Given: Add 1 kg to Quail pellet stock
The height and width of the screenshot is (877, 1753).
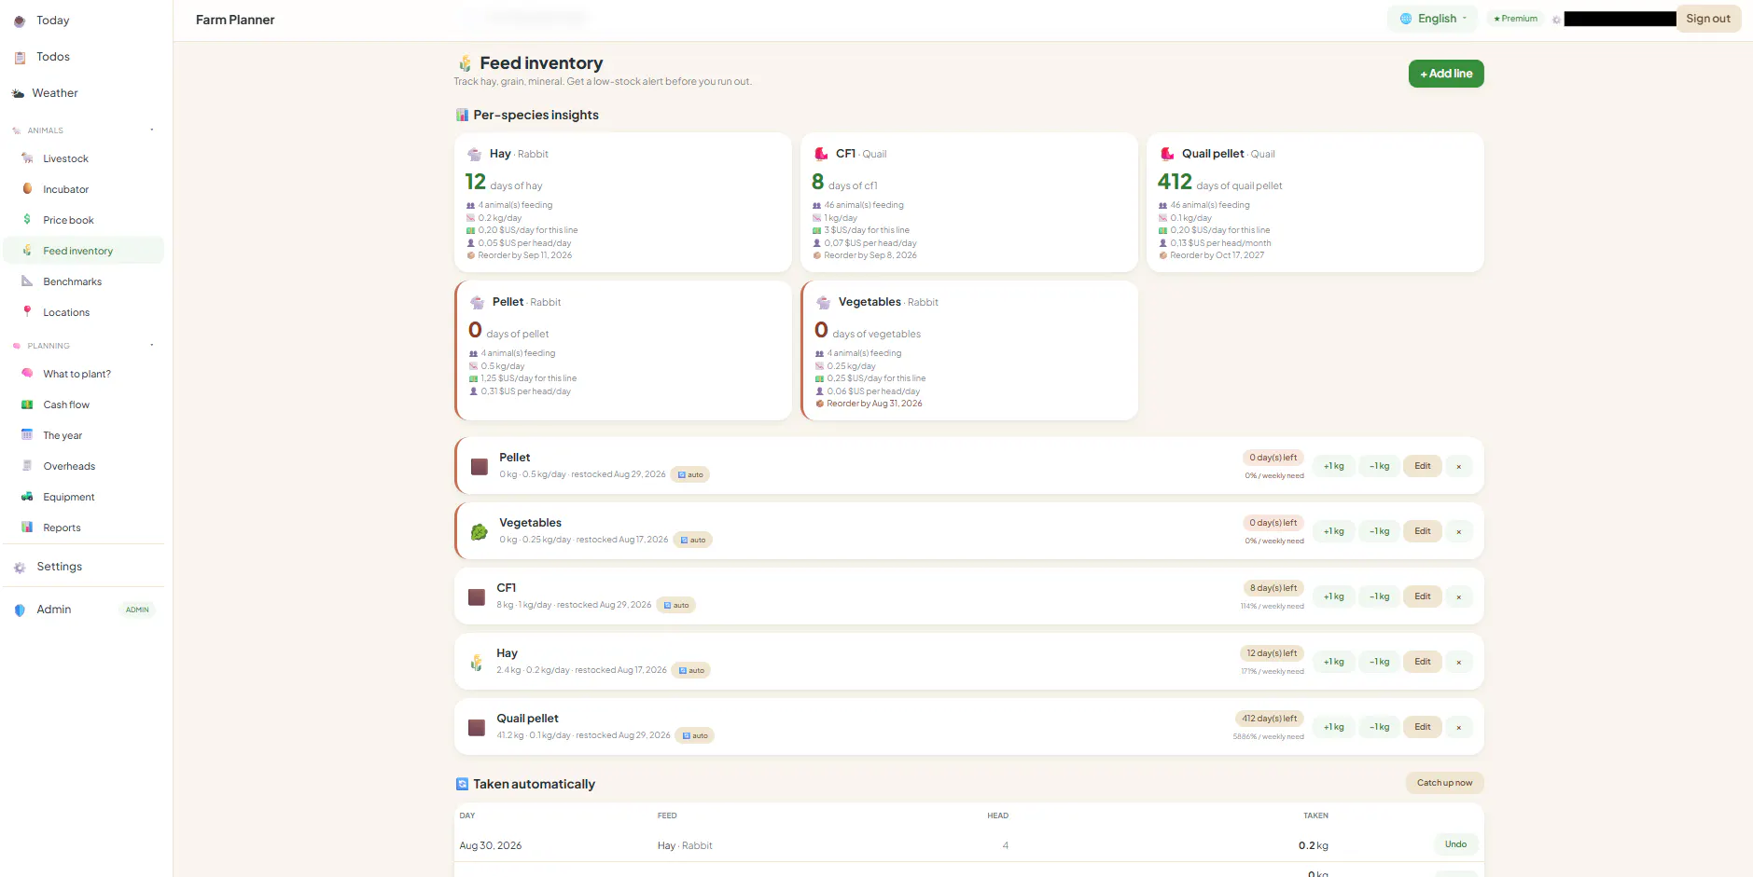Looking at the screenshot, I should point(1333,727).
